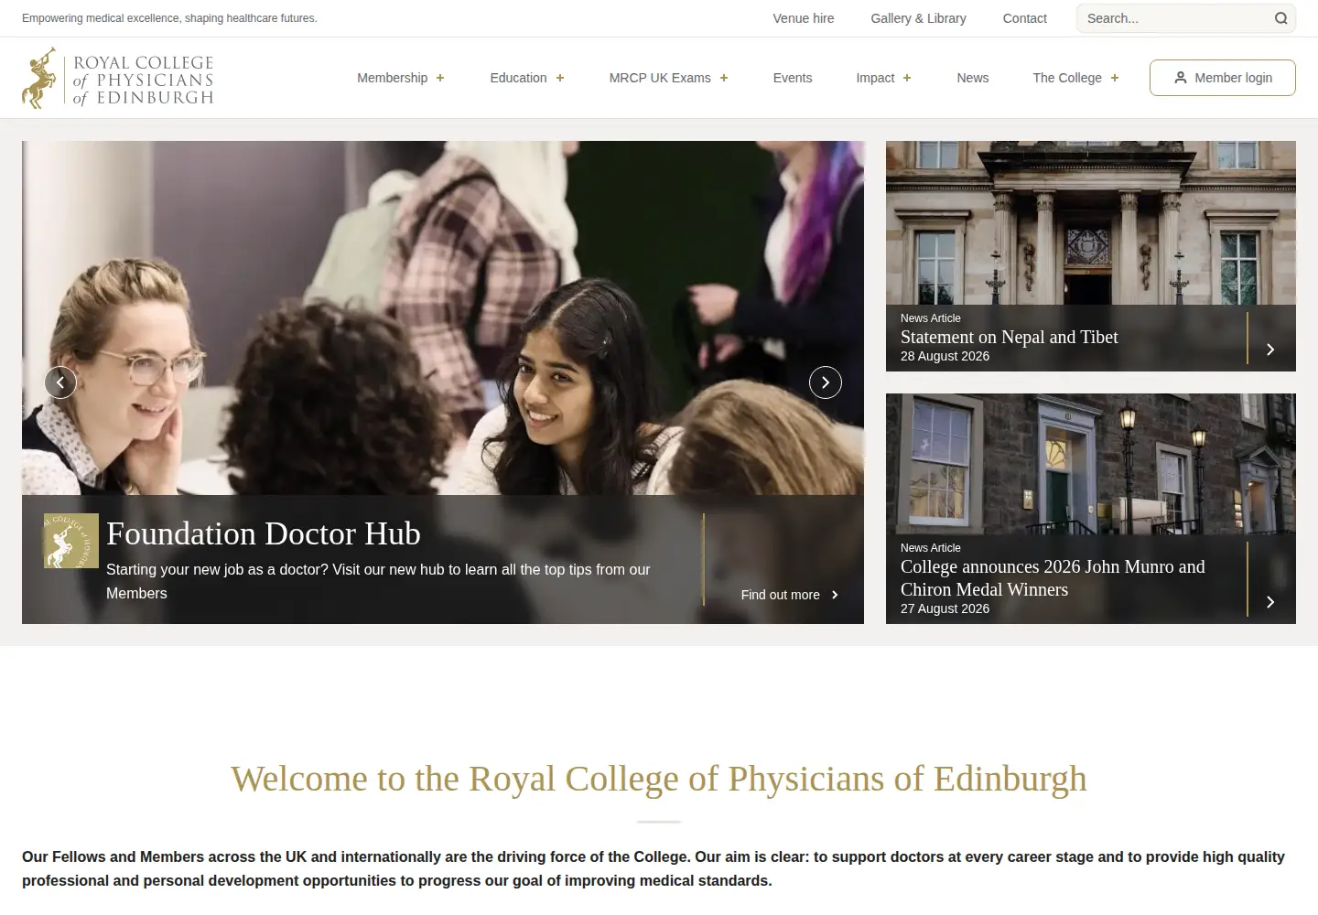Open Gallery & Library link

tap(918, 18)
